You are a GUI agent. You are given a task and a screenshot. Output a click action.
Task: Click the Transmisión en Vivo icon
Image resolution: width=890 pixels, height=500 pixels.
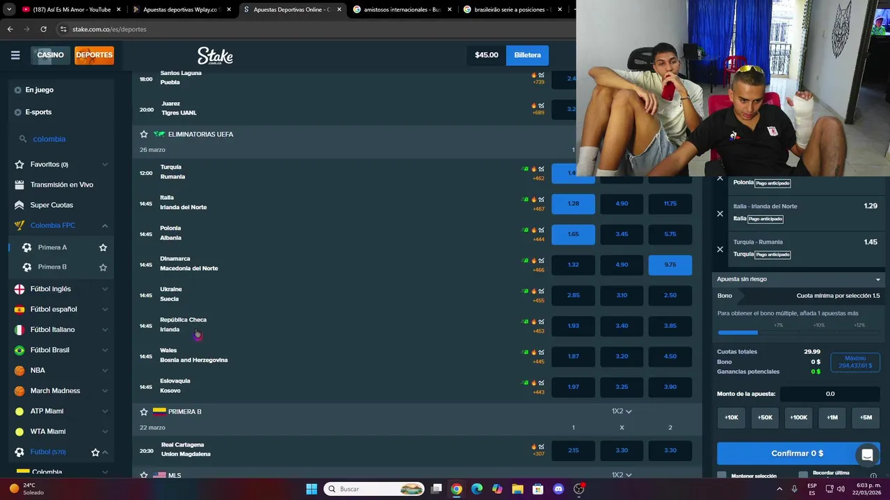19,185
